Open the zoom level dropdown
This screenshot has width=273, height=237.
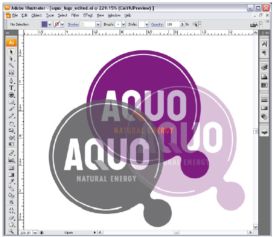click(35, 232)
